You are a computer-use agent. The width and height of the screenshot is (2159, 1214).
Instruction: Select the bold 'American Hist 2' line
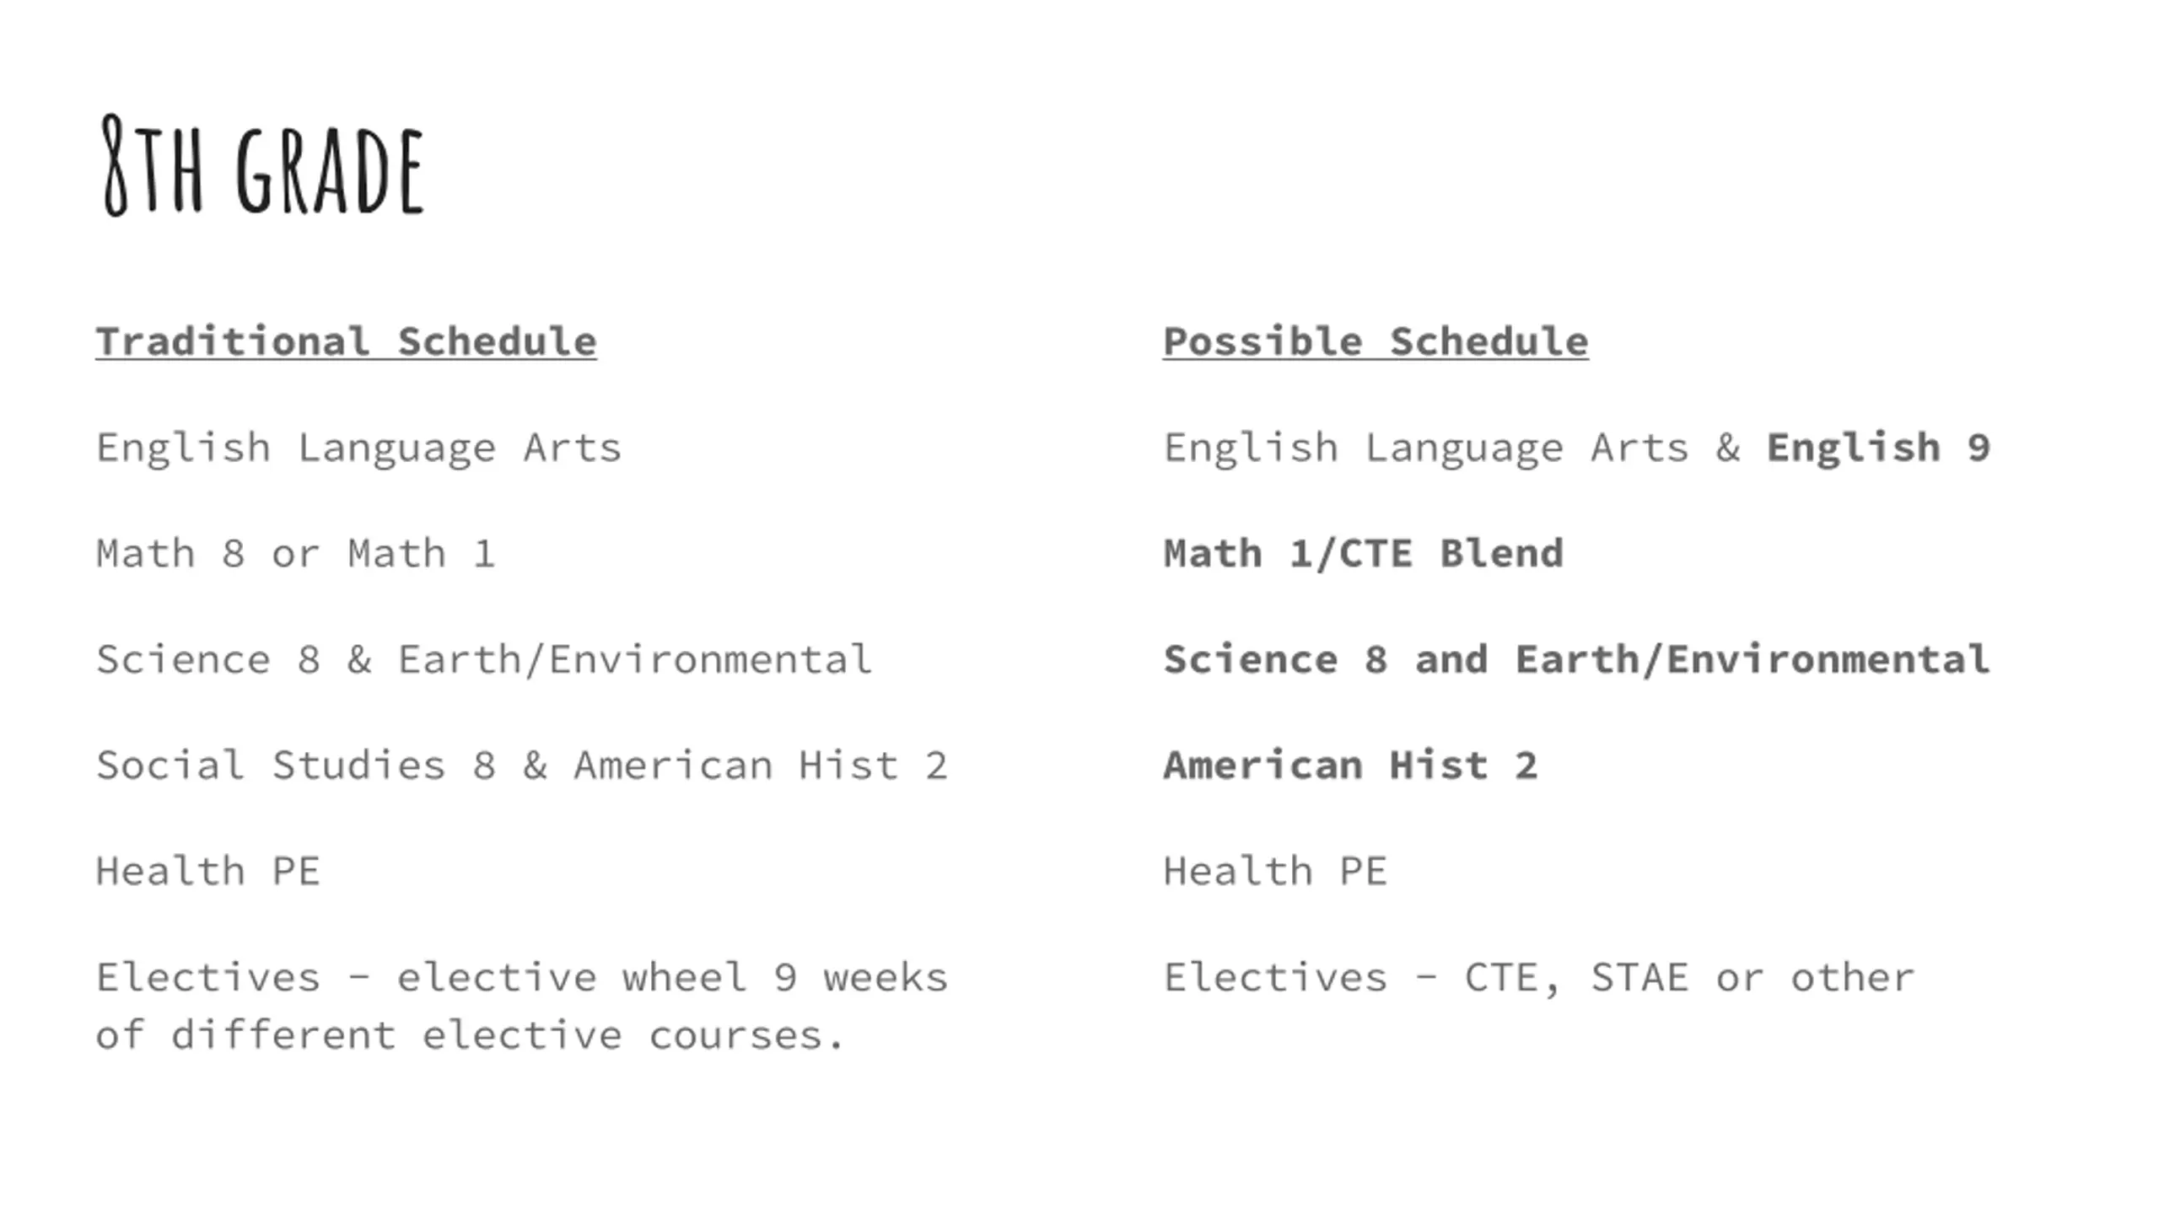[1350, 765]
